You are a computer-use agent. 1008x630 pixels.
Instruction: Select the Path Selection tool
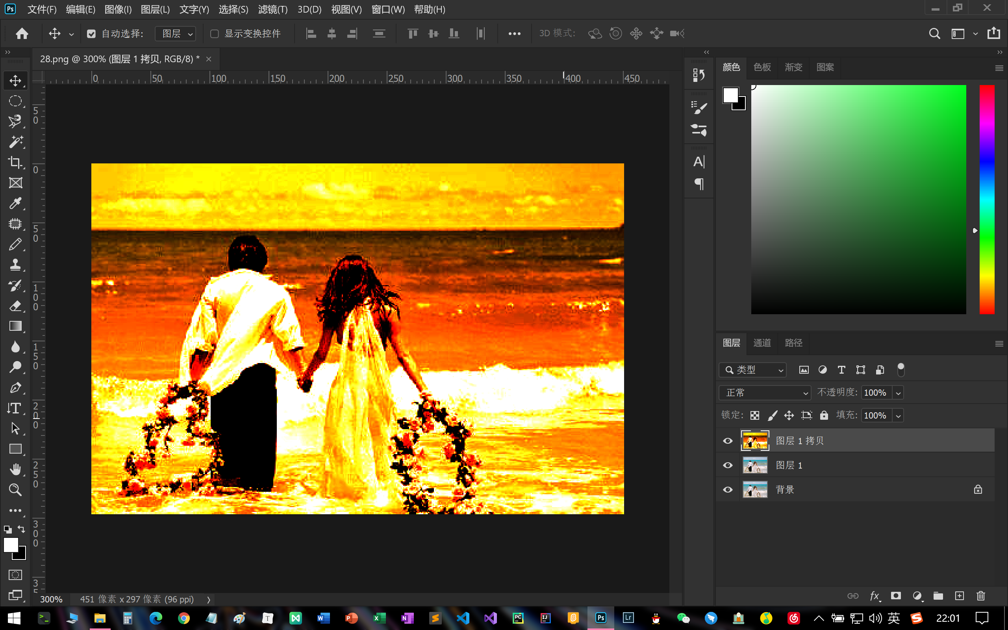(15, 428)
